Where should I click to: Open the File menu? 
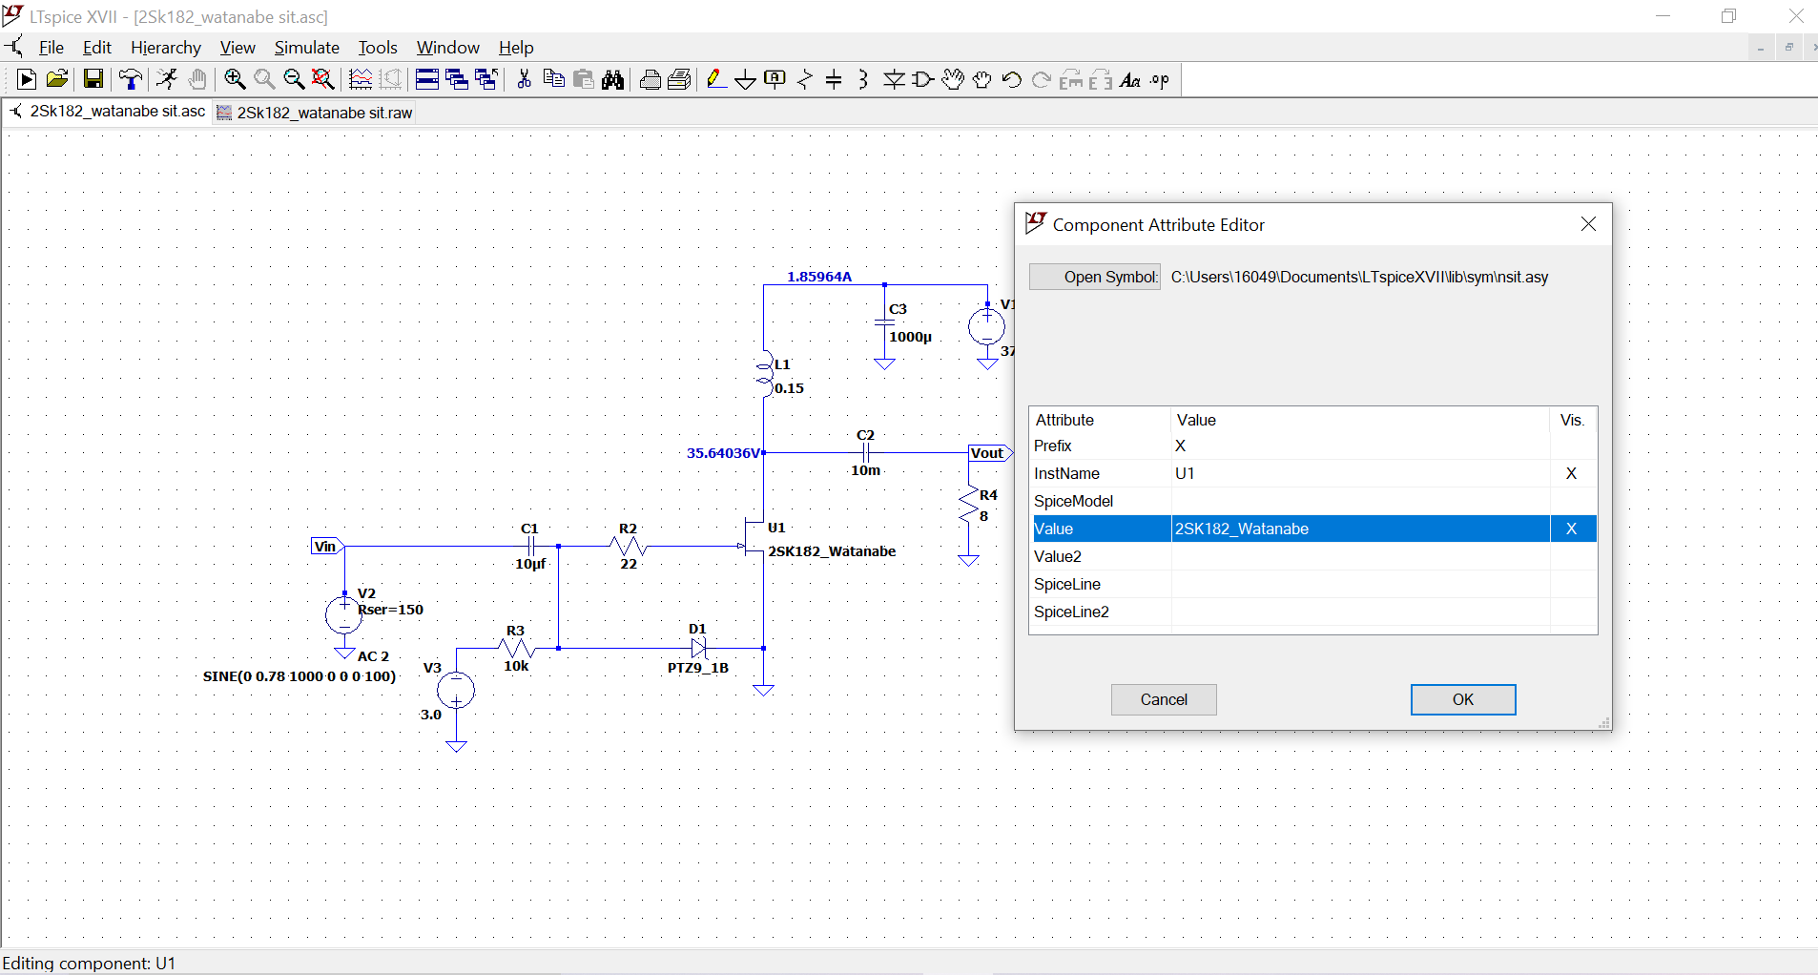tap(52, 48)
